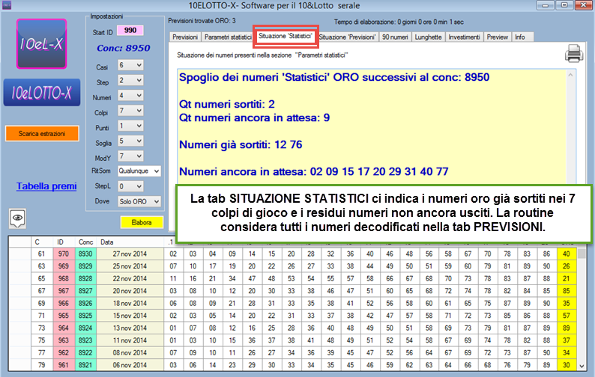The height and width of the screenshot is (377, 595).
Task: Click the Conc column header
Action: (85, 242)
